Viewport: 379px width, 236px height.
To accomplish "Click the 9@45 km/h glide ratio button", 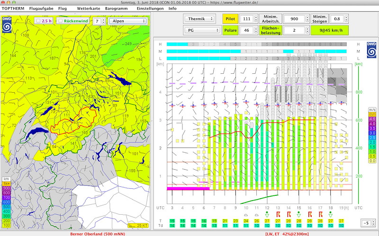I will pos(330,30).
